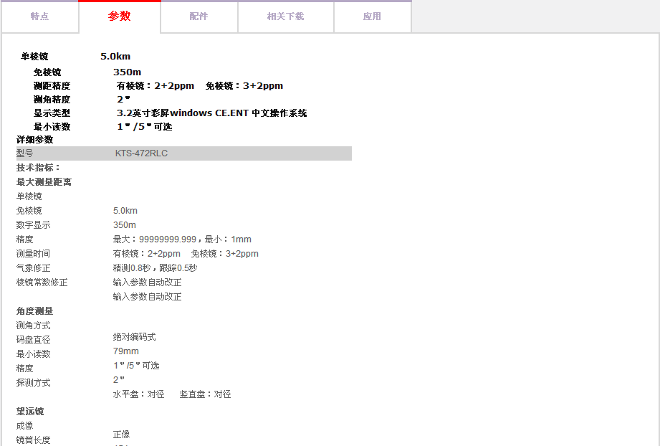Click the 79mm value
Image resolution: width=660 pixels, height=446 pixels.
(126, 351)
